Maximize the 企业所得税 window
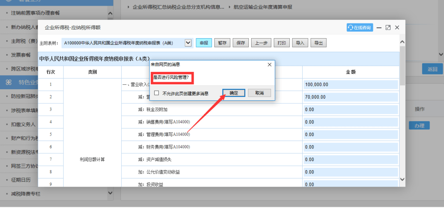 388,28
